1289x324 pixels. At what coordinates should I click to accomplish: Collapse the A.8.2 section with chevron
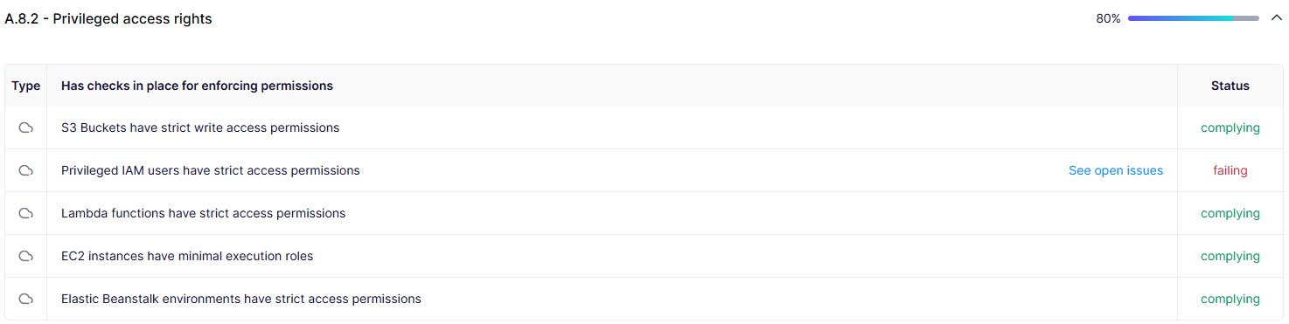(x=1276, y=18)
